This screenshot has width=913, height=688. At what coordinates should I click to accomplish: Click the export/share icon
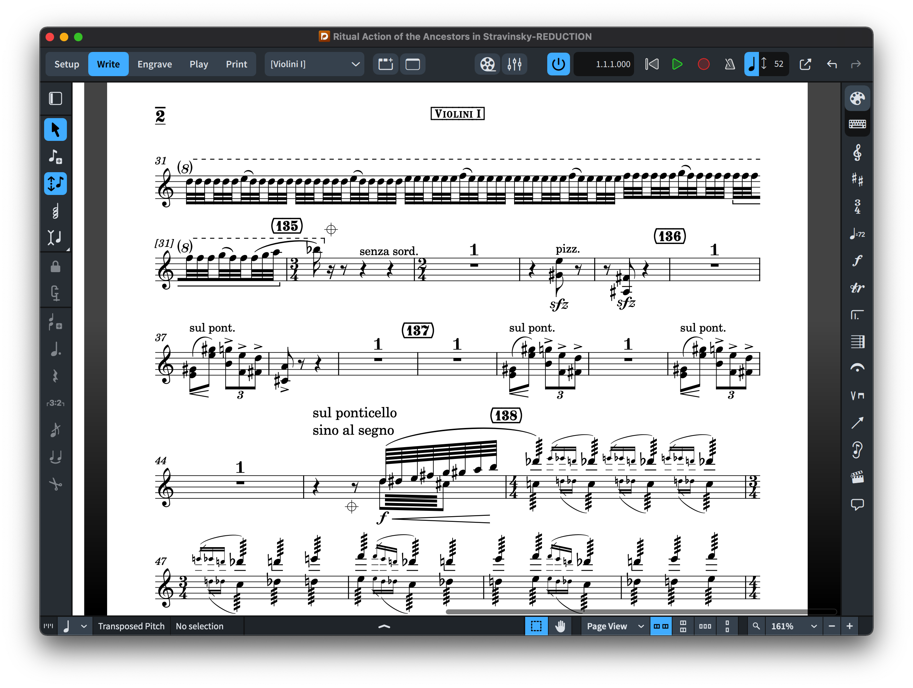click(x=805, y=64)
